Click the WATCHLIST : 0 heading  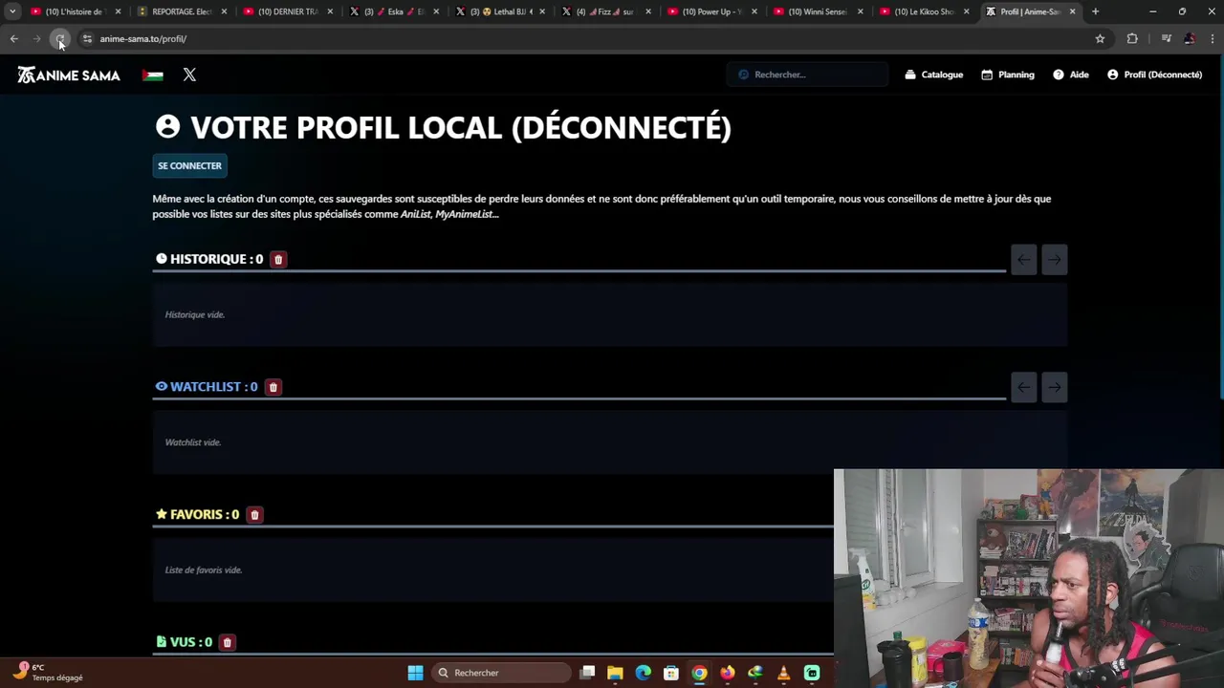click(x=207, y=387)
